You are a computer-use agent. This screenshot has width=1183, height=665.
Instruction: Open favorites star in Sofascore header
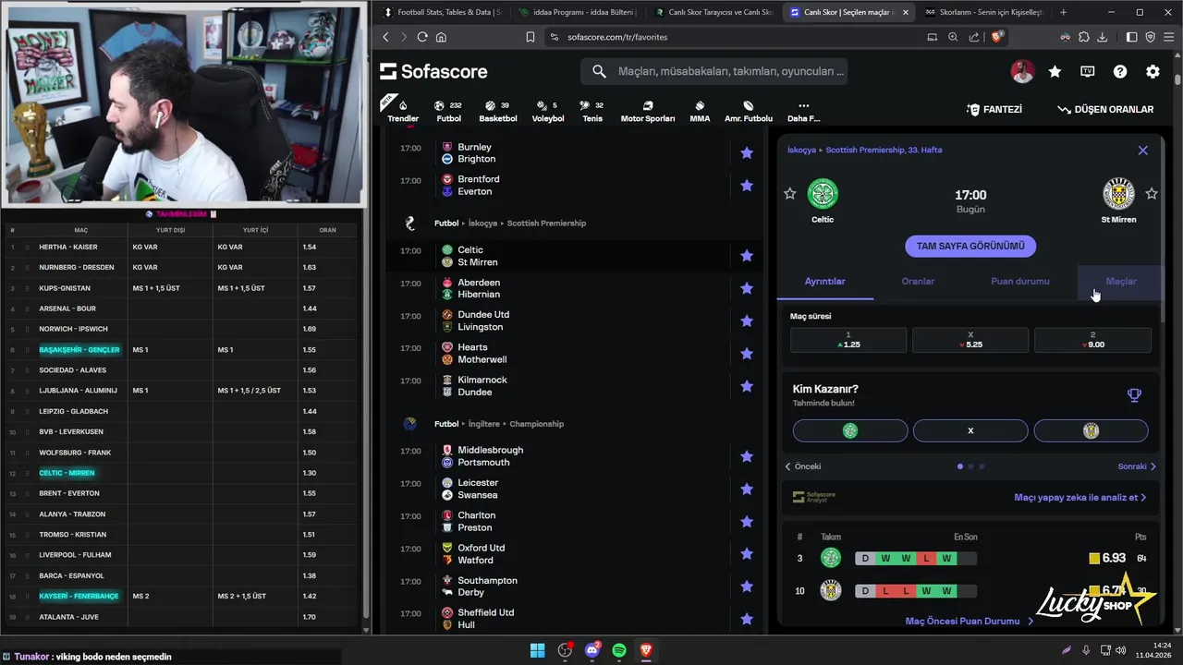tap(1055, 71)
